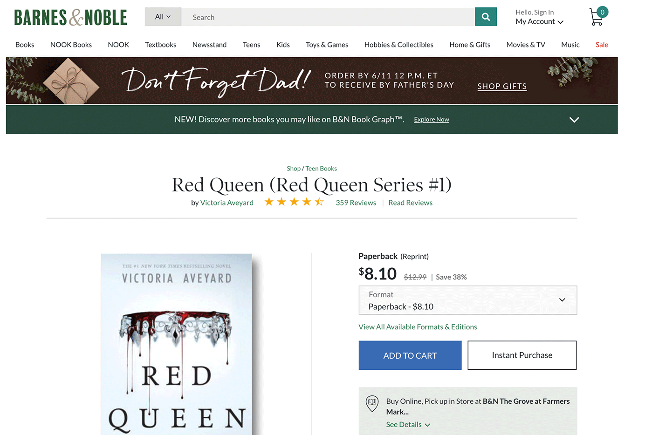
Task: Click the Read Reviews link
Action: point(410,203)
